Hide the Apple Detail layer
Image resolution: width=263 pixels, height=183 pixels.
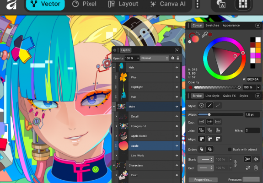(177, 136)
